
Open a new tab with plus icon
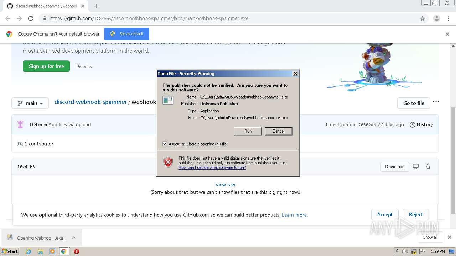coord(96,6)
